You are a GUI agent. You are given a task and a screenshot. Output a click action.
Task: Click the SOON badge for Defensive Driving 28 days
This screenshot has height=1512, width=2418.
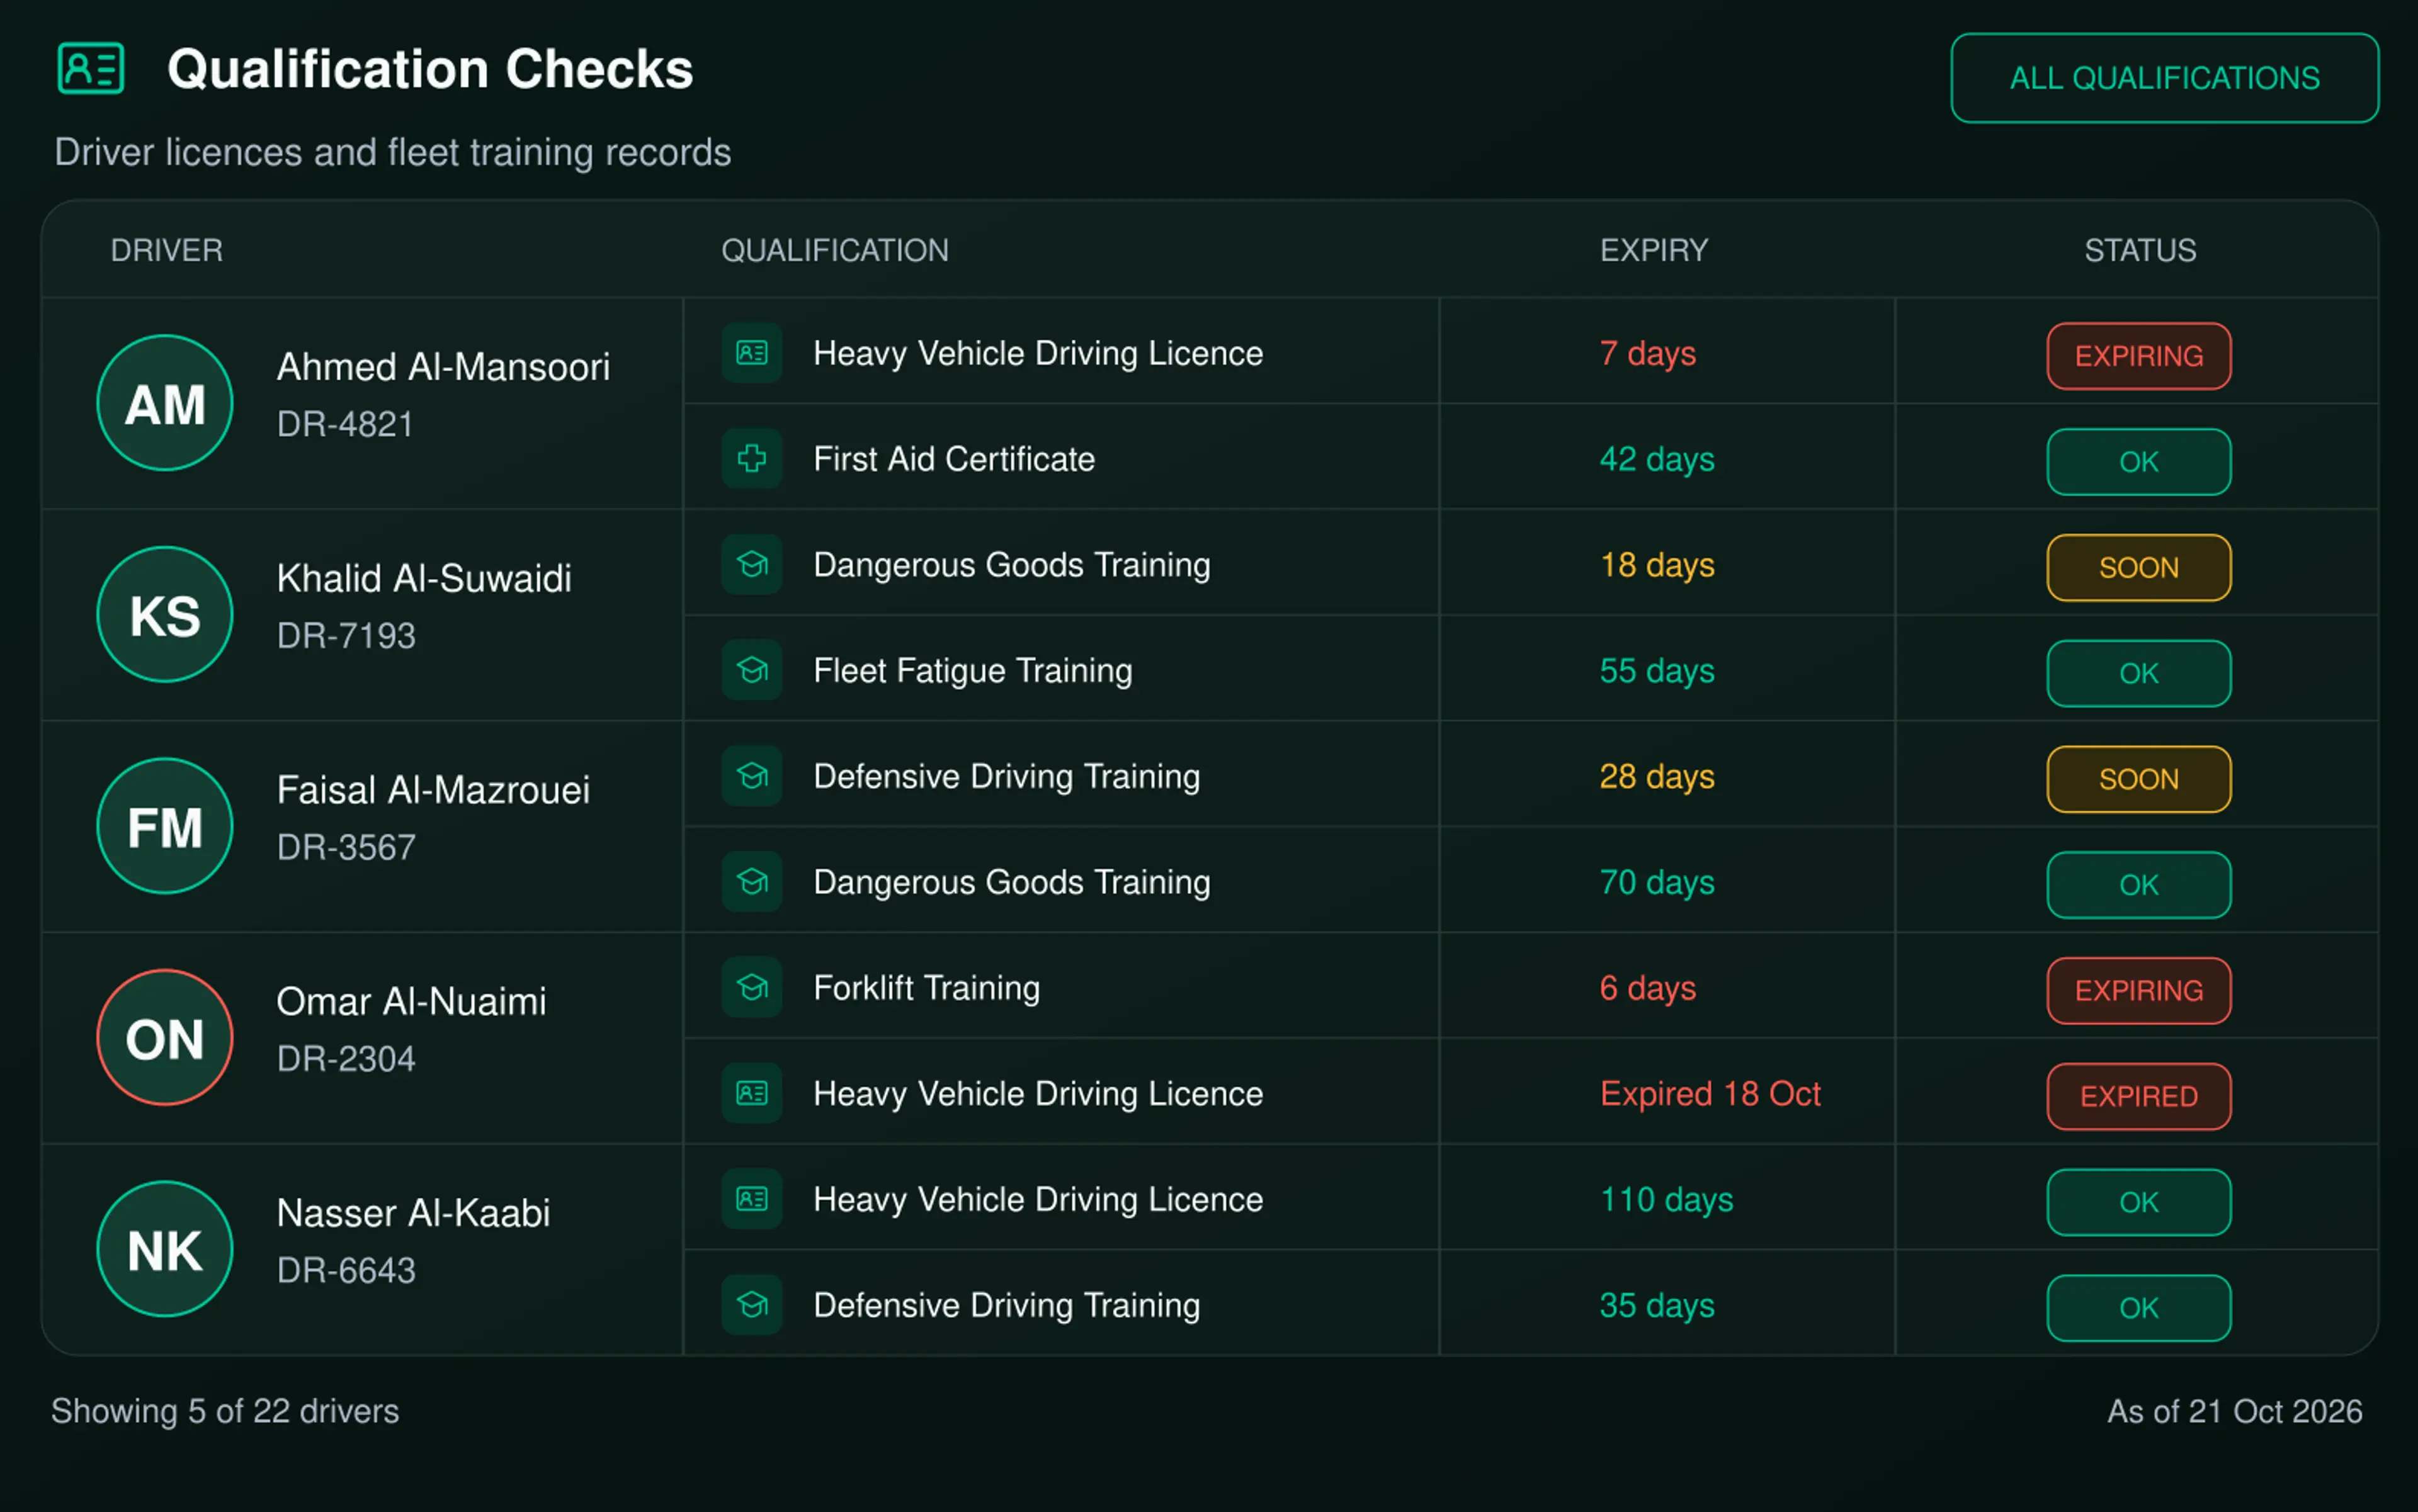[x=2139, y=779]
